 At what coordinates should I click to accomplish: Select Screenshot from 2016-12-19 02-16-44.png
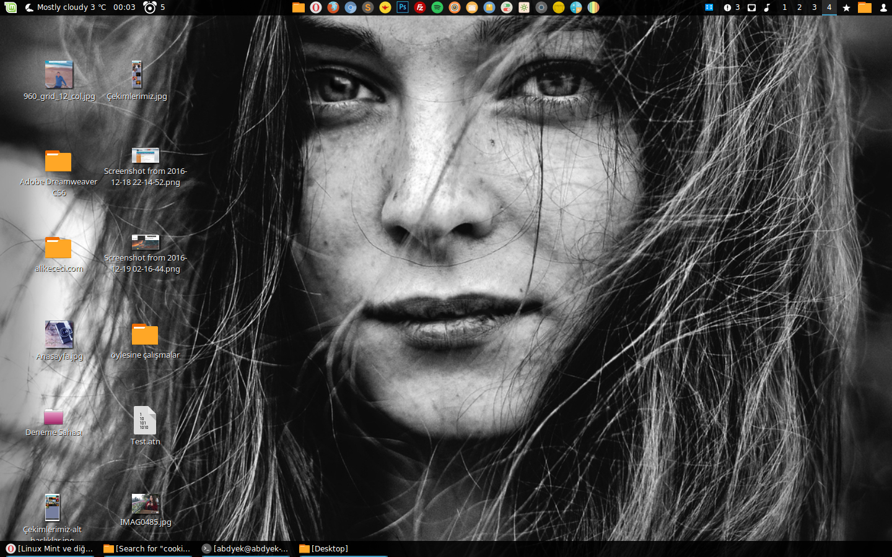(x=146, y=254)
